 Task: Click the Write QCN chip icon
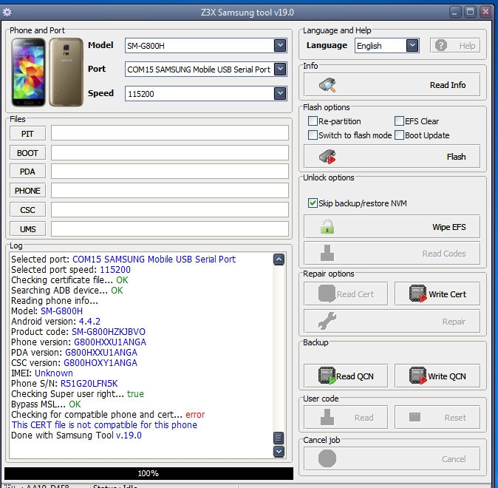[417, 376]
